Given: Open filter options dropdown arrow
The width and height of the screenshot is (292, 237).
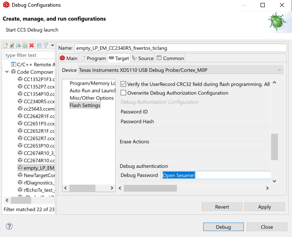Looking at the screenshot, I should tap(52, 45).
